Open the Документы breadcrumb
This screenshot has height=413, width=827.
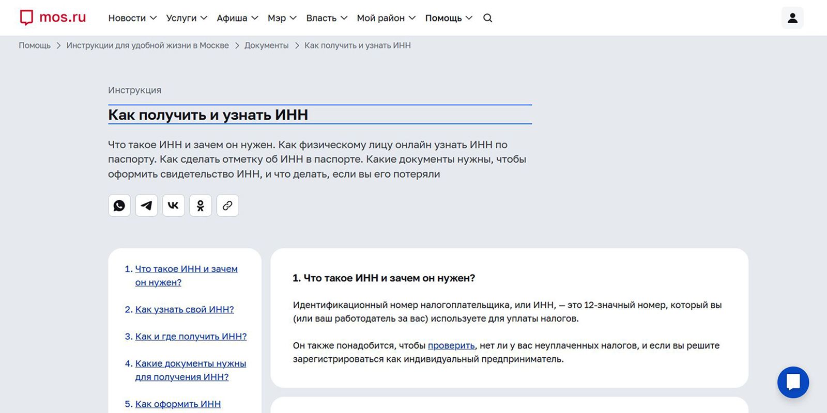tap(266, 45)
